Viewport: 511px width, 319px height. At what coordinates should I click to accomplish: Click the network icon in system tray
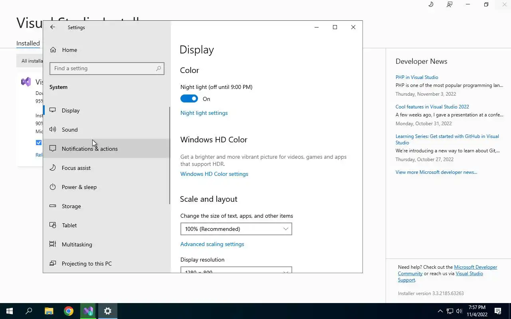[450, 311]
